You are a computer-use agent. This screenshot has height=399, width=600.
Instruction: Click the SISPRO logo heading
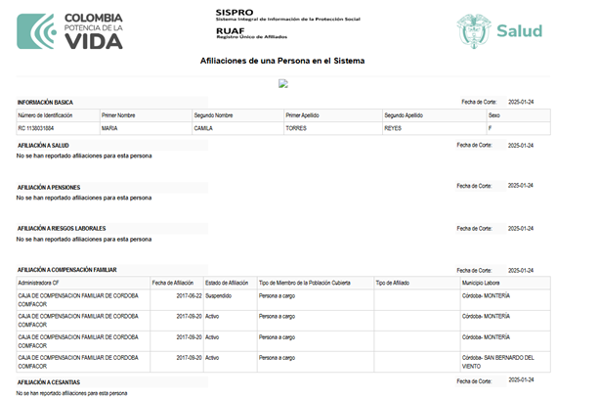tap(235, 11)
